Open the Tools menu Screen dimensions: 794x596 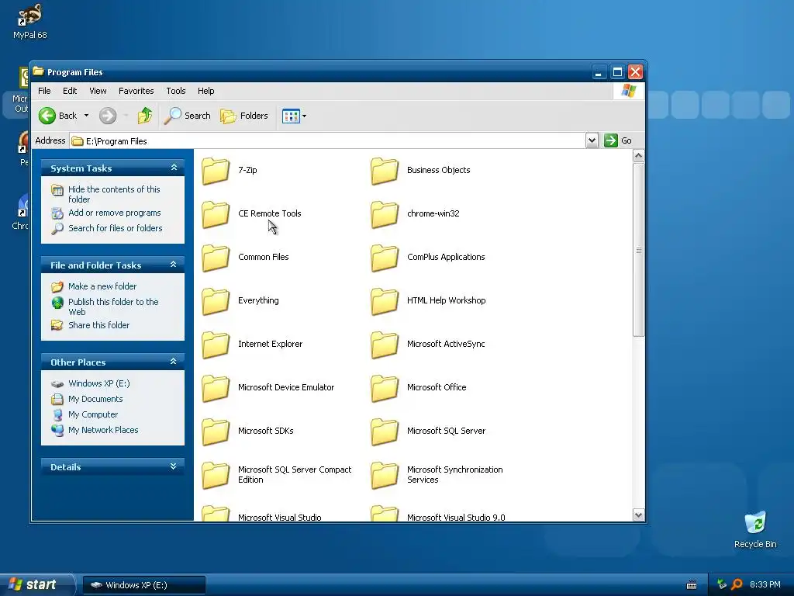(x=176, y=91)
